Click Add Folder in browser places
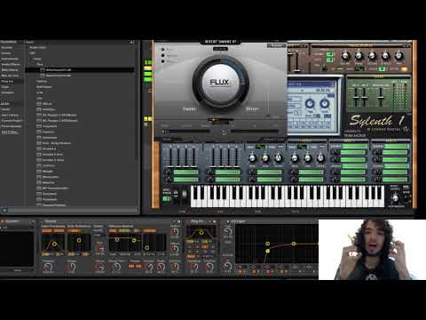 (10, 132)
